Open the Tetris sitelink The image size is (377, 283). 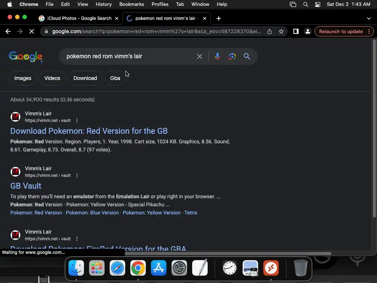tap(191, 213)
